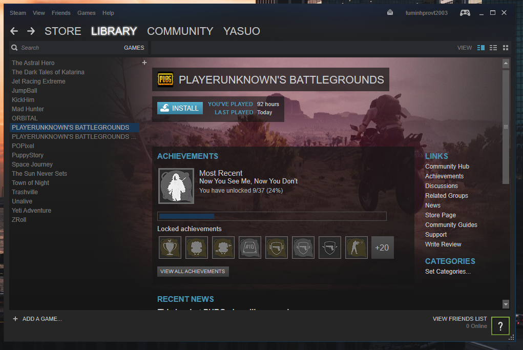
Task: Go back with the left arrow
Action: pos(14,31)
